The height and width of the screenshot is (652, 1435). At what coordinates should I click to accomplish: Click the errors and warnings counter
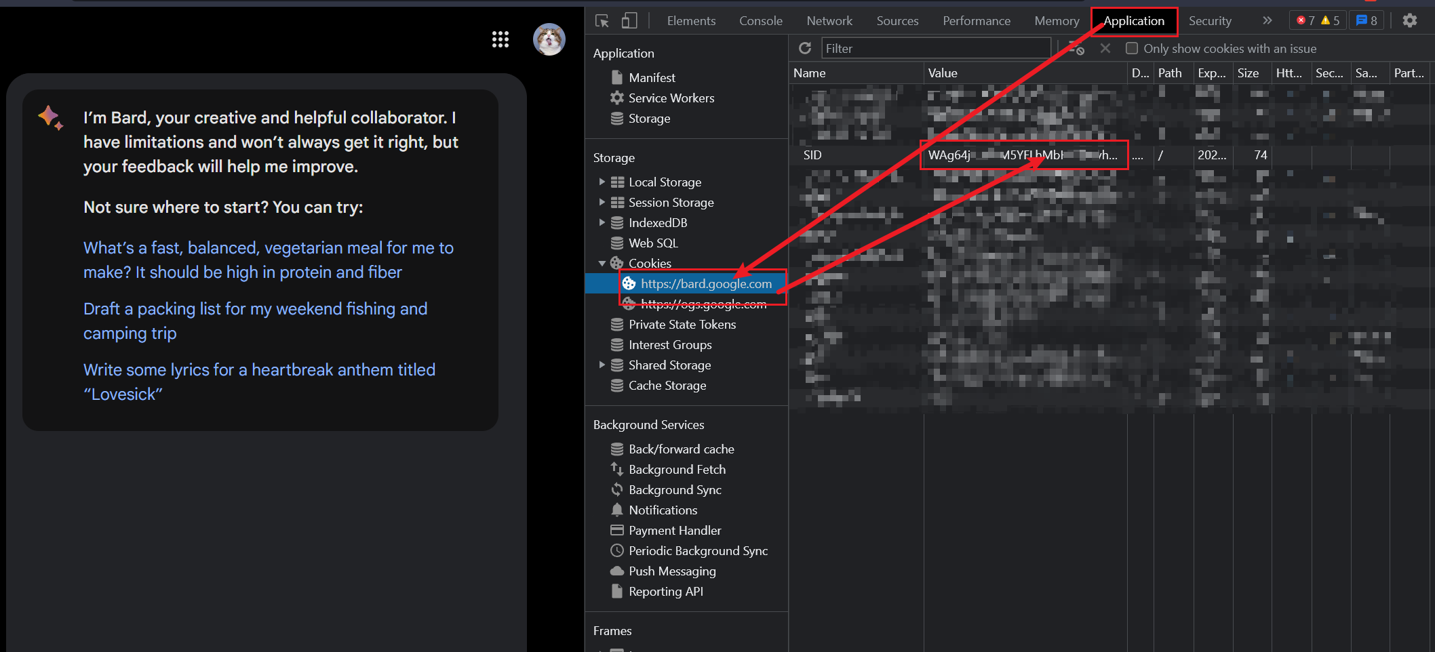point(1318,21)
